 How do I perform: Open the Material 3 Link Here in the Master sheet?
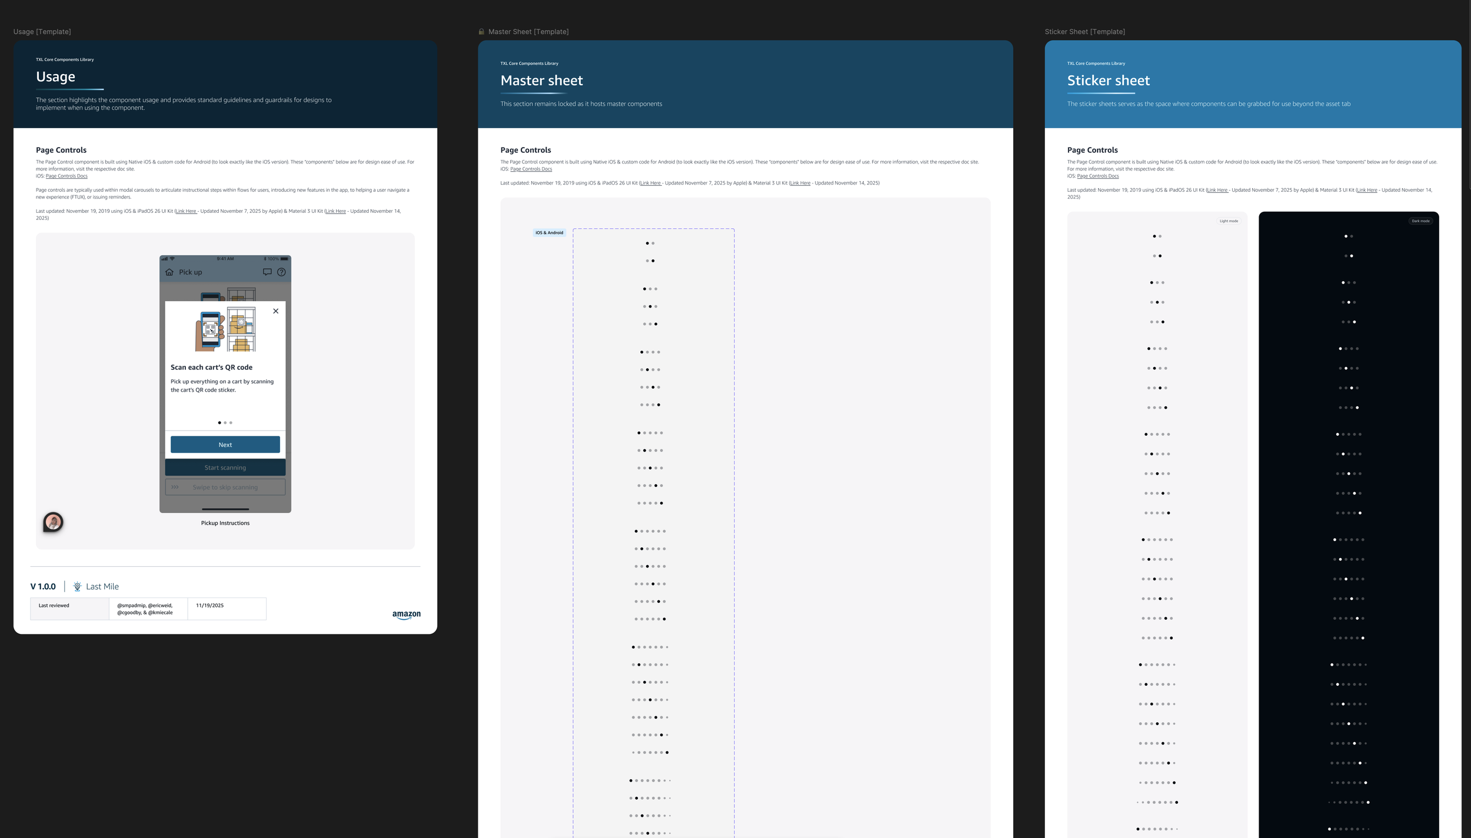coord(800,183)
